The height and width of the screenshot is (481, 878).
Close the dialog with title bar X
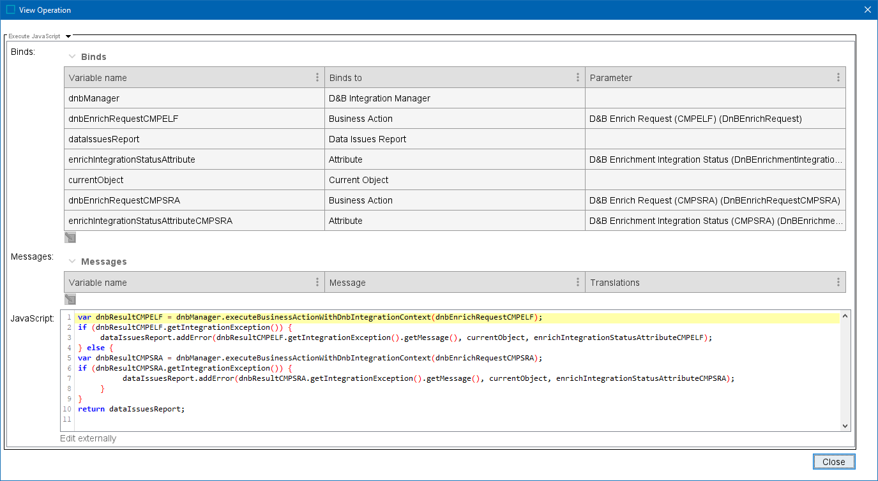point(867,10)
